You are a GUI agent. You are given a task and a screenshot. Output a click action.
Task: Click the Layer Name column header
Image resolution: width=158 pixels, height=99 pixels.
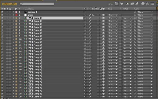click(29, 9)
